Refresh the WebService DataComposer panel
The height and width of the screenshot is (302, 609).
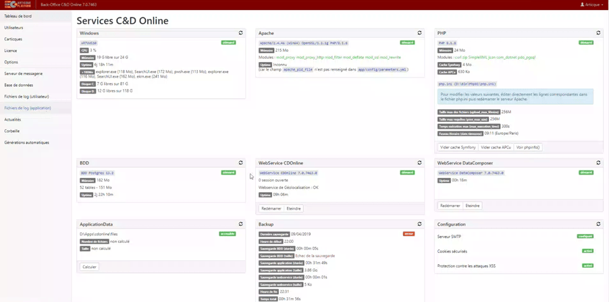pos(598,163)
